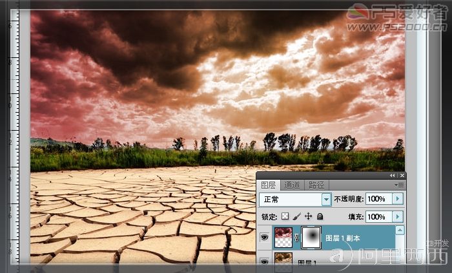Enable lock all padlock icon

[x=320, y=216]
